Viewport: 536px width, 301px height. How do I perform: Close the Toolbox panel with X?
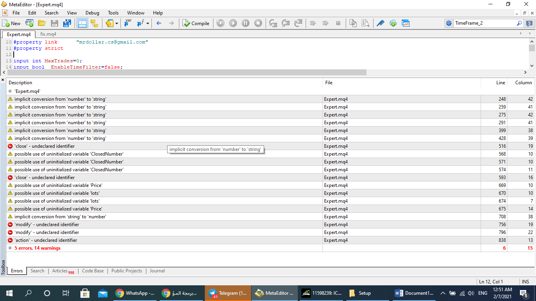(3, 80)
